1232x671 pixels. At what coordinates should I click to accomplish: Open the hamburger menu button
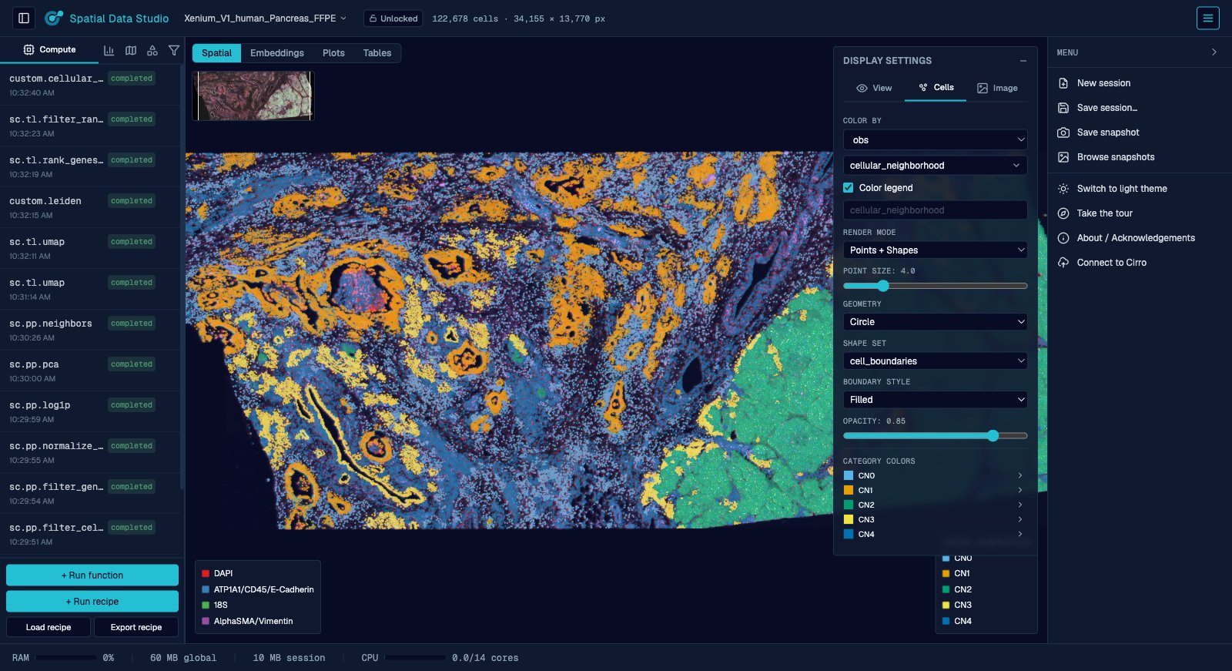coord(1207,18)
